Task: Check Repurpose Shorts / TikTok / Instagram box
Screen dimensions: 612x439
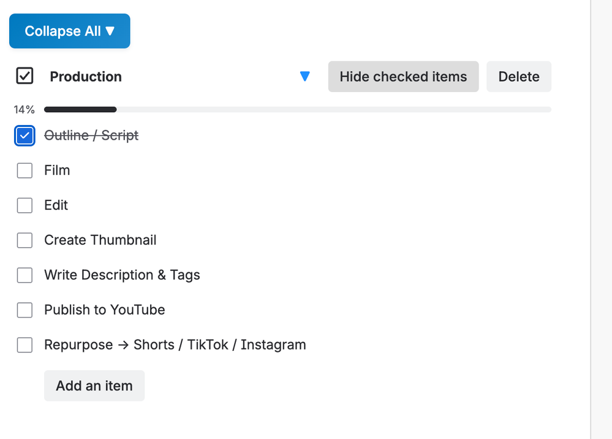Action: (x=25, y=345)
